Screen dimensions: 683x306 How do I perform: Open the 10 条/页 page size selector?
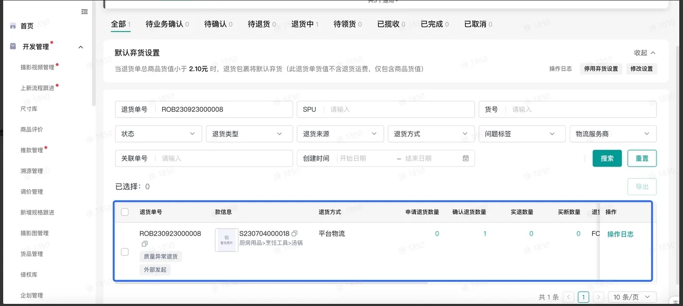coord(632,297)
